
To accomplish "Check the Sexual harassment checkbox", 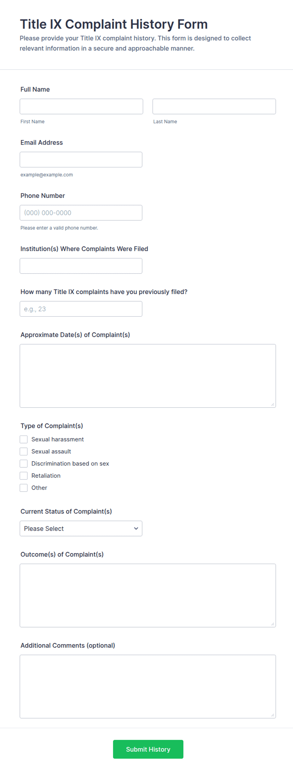I will click(24, 439).
